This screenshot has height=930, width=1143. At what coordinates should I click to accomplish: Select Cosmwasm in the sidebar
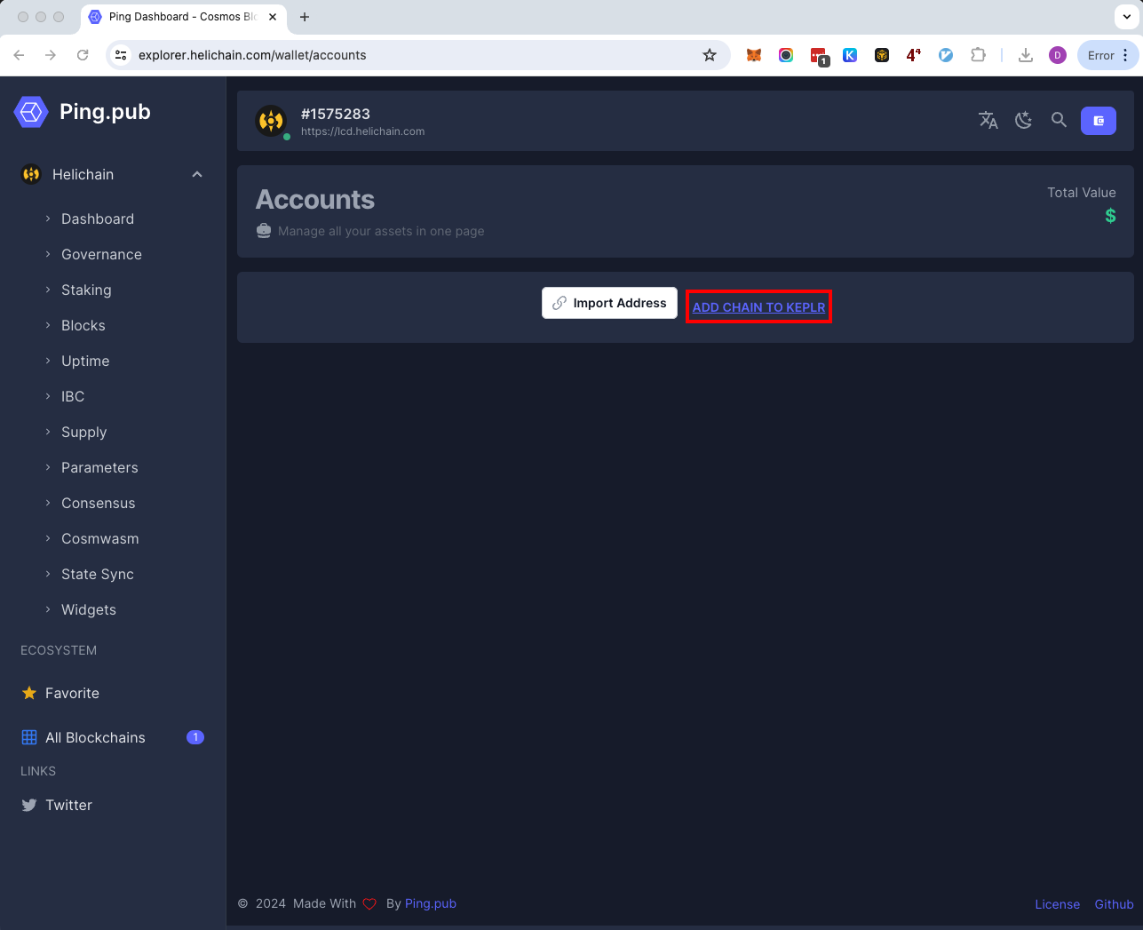99,539
